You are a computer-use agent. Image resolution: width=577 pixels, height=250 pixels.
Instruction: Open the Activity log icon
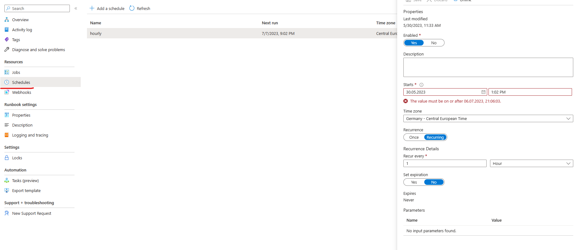[x=7, y=30]
